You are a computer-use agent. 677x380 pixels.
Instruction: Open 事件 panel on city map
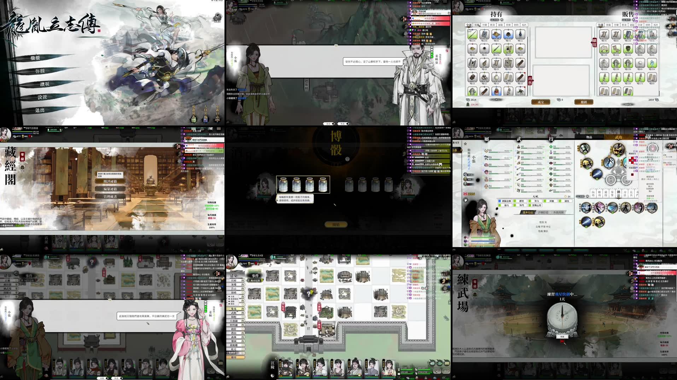[255, 276]
